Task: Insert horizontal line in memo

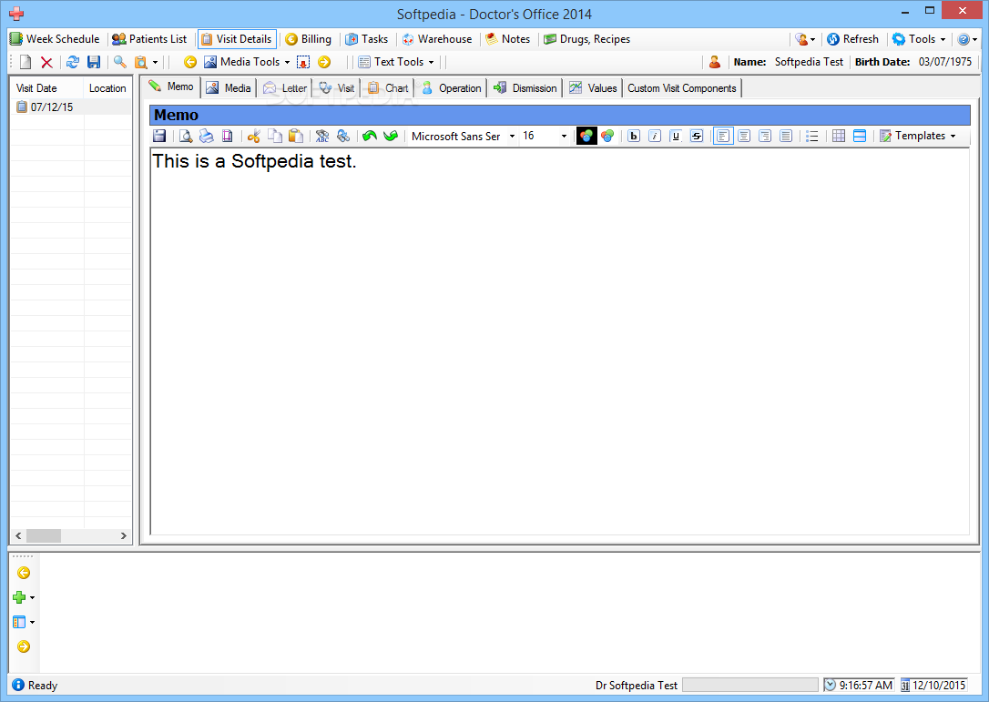Action: pos(859,136)
